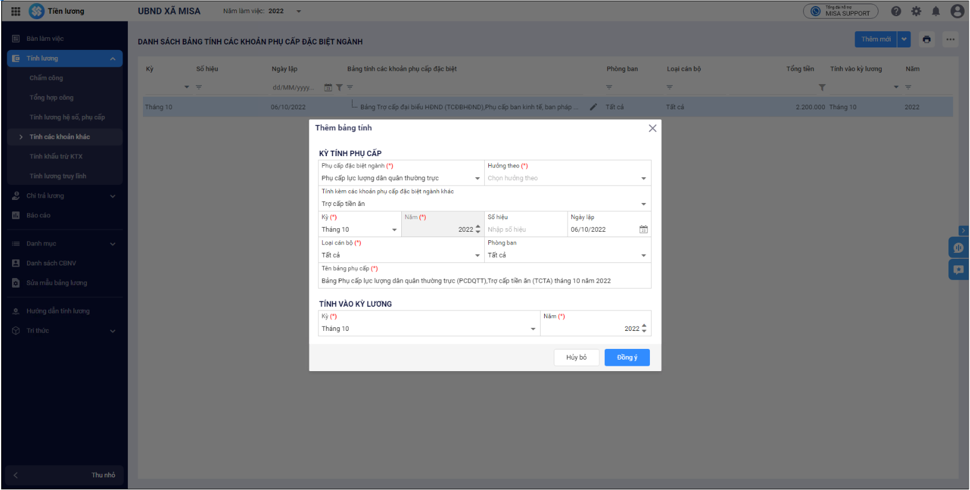Click the print icon in the toolbar
This screenshot has width=970, height=490.
[x=927, y=40]
